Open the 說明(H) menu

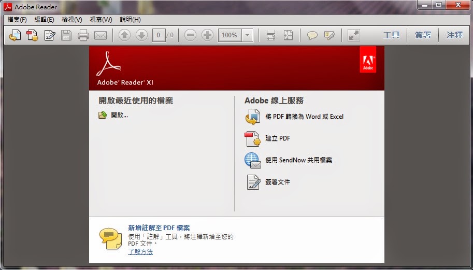click(x=131, y=20)
